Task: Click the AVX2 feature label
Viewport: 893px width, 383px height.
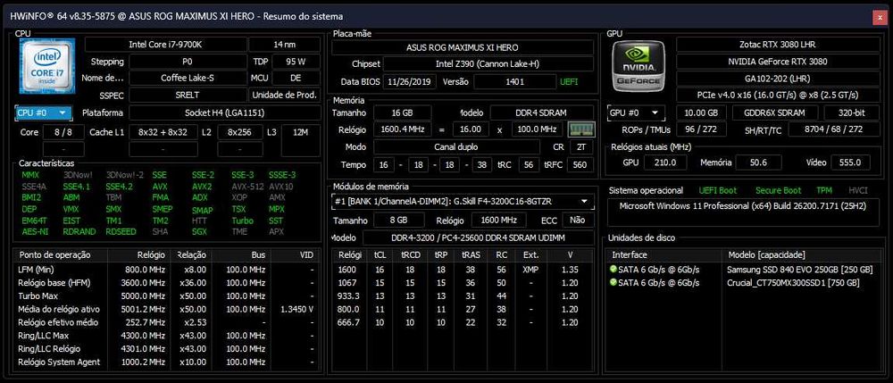Action: point(202,186)
